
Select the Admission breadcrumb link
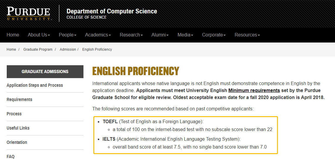click(68, 50)
